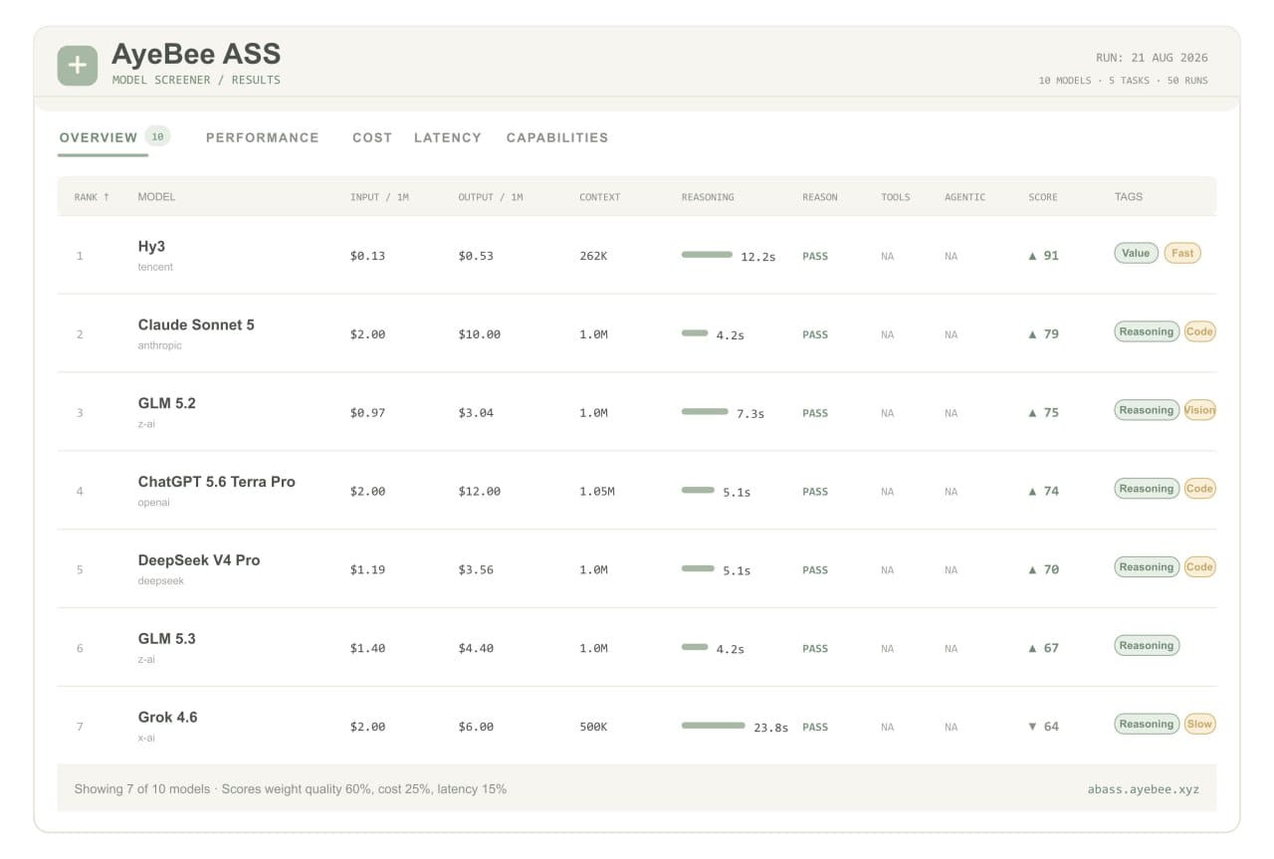Image resolution: width=1274 pixels, height=859 pixels.
Task: Sort by the Rank column header
Action: pos(92,197)
